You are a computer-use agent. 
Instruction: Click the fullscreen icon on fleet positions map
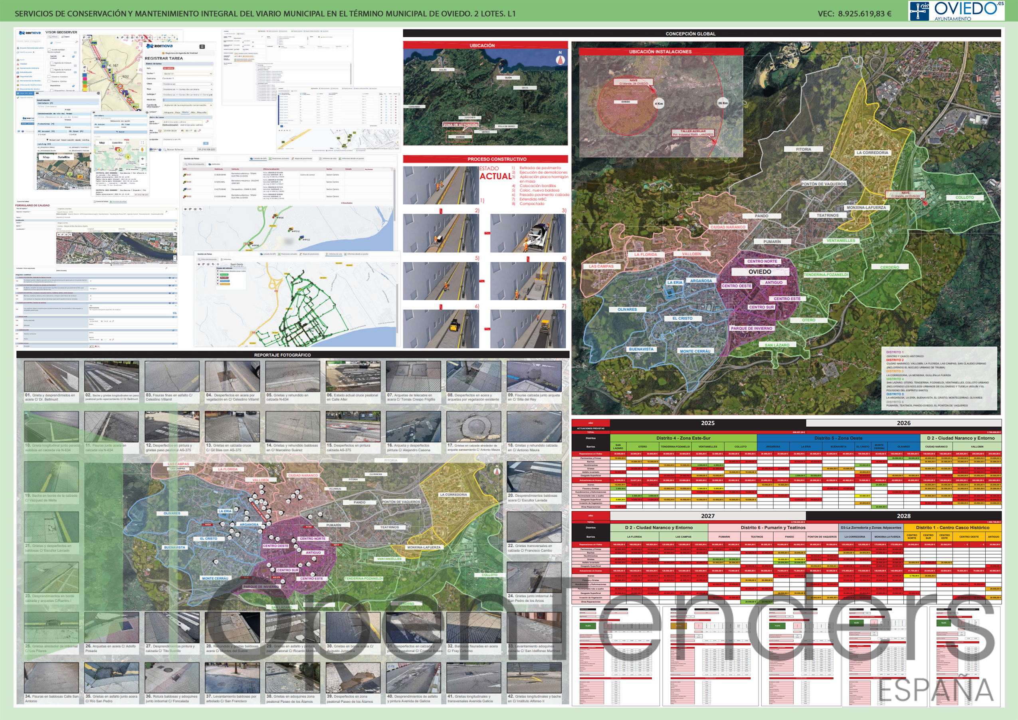(x=390, y=208)
